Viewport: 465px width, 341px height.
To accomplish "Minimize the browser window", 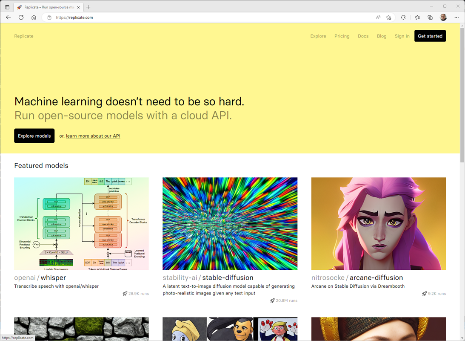I will click(431, 6).
